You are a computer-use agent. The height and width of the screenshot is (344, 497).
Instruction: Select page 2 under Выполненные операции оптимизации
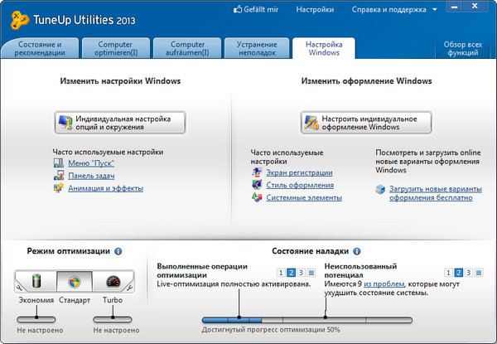point(291,273)
